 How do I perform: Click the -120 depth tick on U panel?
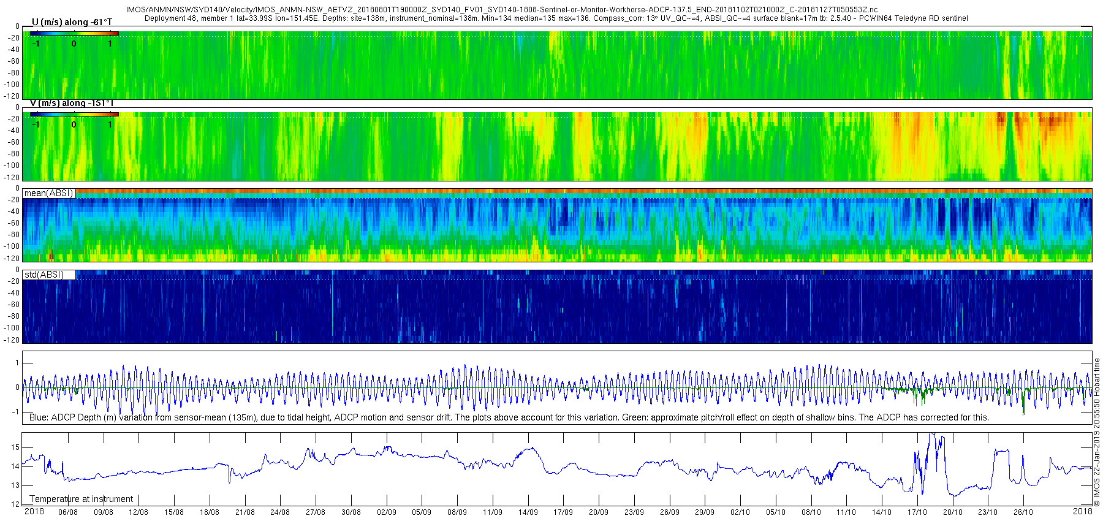pyautogui.click(x=12, y=96)
